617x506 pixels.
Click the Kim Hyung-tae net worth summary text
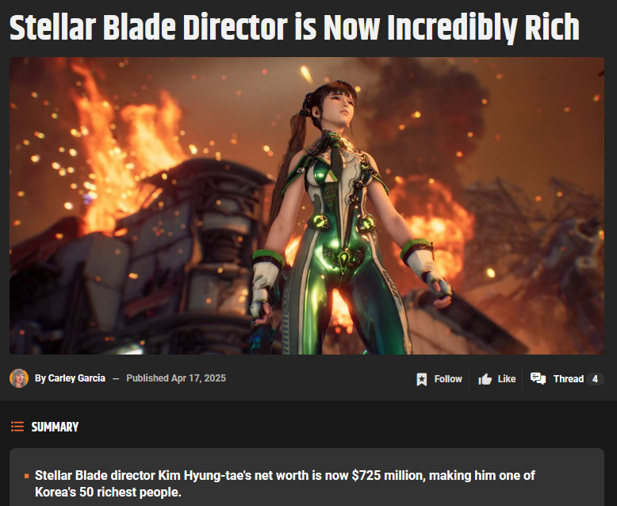[x=285, y=484]
